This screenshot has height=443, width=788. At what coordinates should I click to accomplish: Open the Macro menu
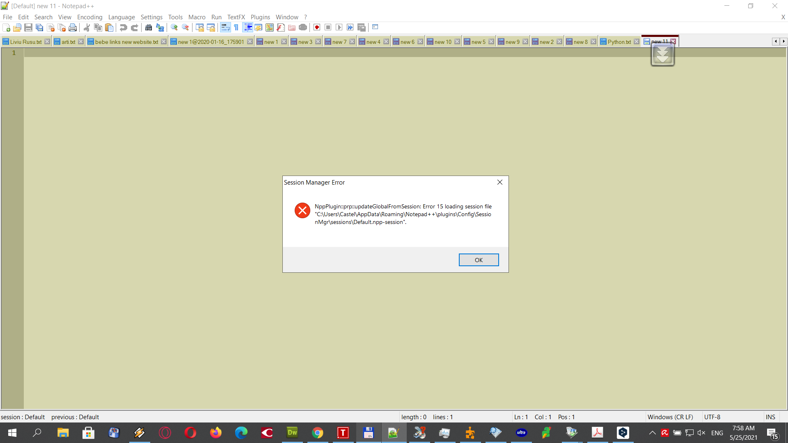click(197, 17)
